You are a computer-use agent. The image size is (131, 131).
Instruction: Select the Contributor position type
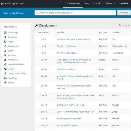(12, 37)
